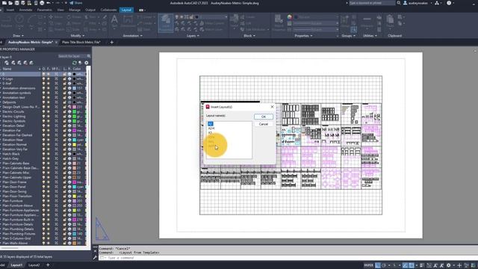478x269 pixels.
Task: Expand the Annotation panel dropdown
Action: click(x=132, y=36)
